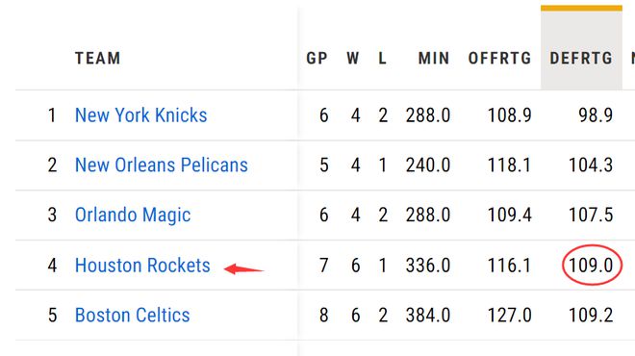Open the Boston Celtics team link
635x356 pixels.
pyautogui.click(x=133, y=316)
